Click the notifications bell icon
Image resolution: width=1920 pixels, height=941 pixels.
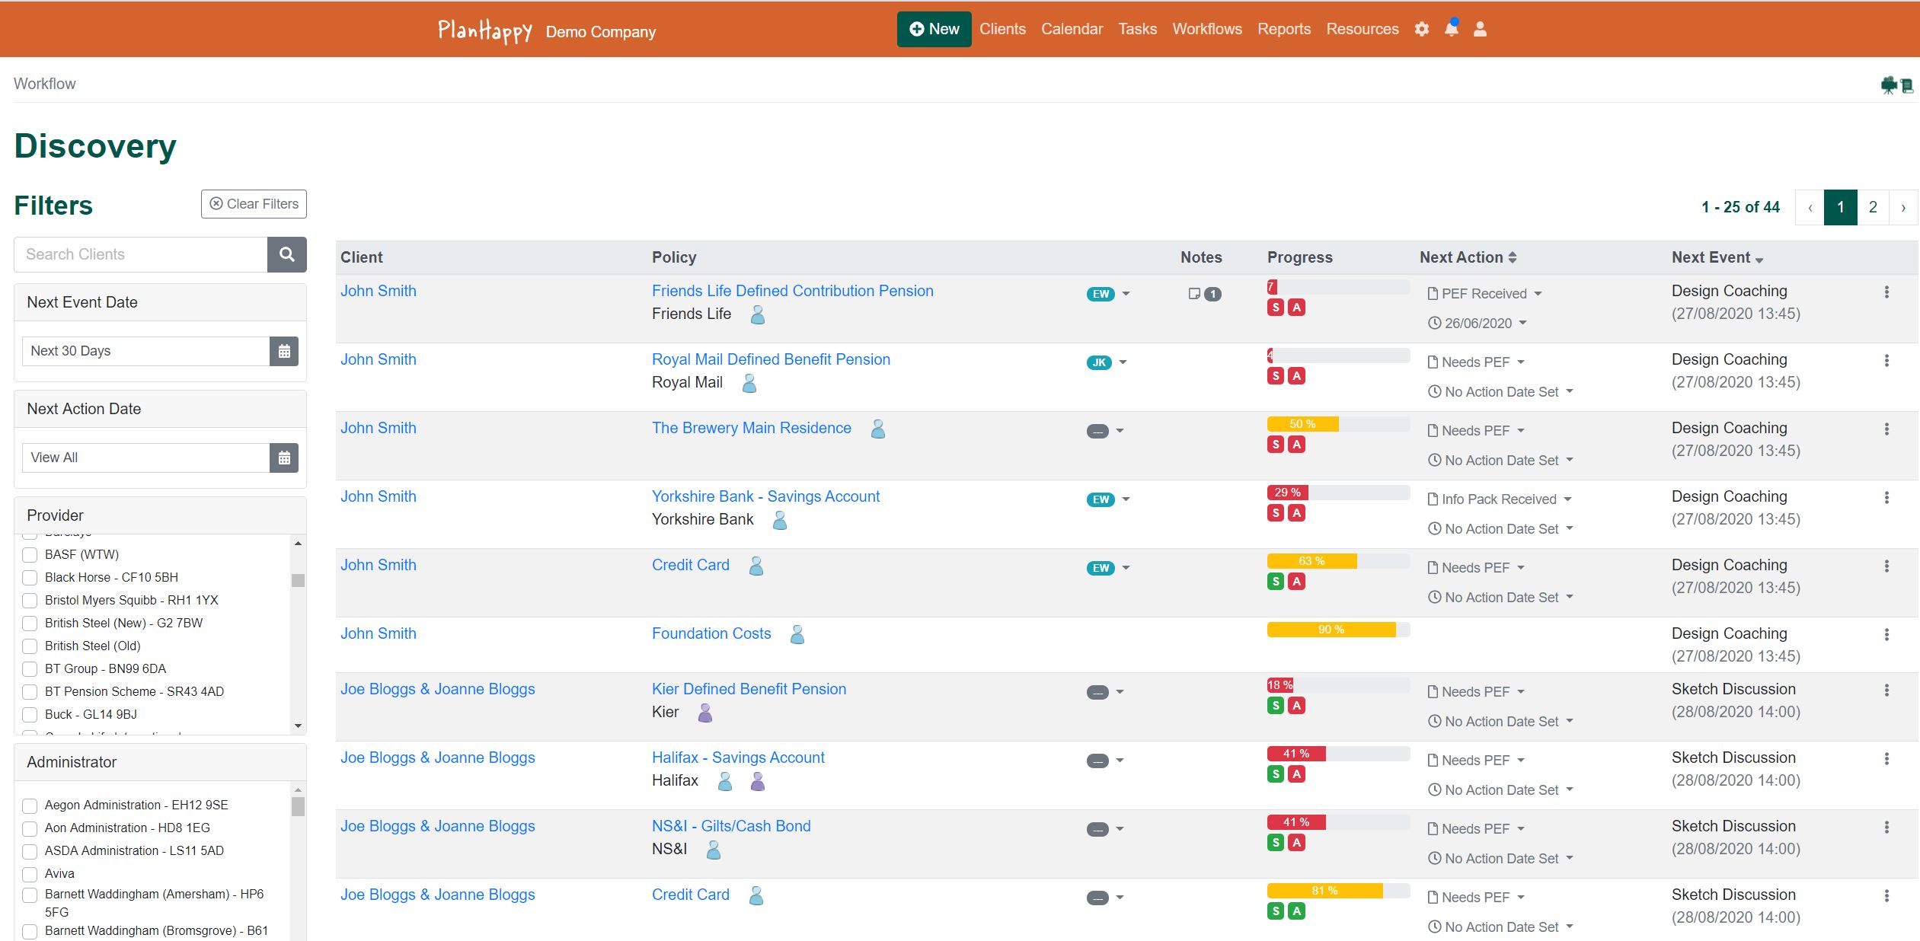coord(1452,29)
